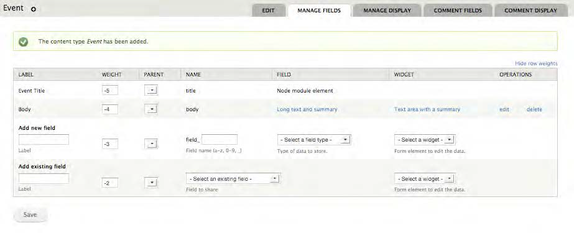Switch to the Edit tab
This screenshot has height=233, width=574.
268,11
